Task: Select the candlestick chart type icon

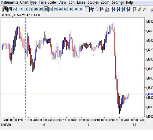Action: click(5, 9)
